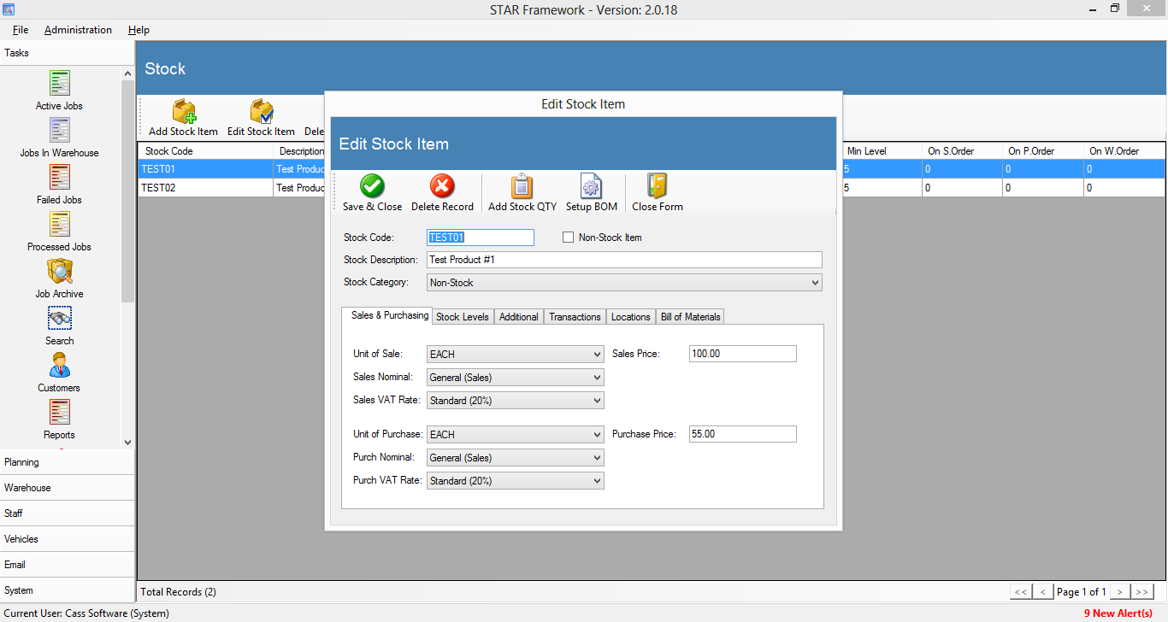The image size is (1168, 622).
Task: Click the Save & Close green checkmark icon
Action: [x=372, y=186]
